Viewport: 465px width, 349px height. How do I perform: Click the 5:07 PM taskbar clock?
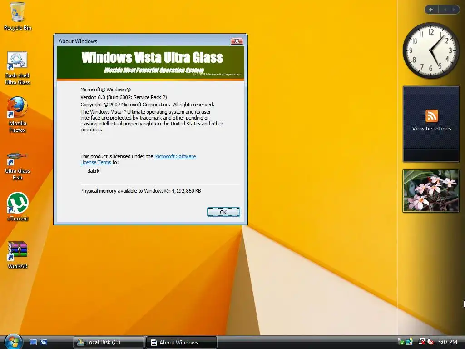(x=447, y=342)
